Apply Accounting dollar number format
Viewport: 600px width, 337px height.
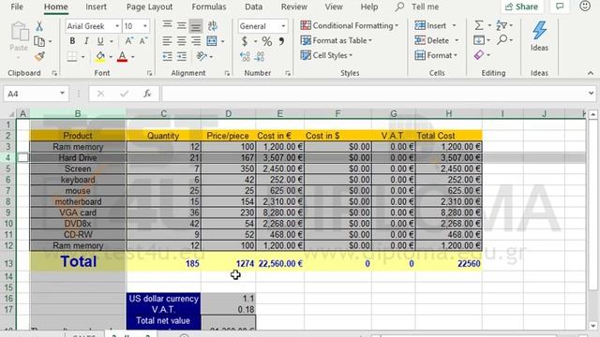[245, 41]
